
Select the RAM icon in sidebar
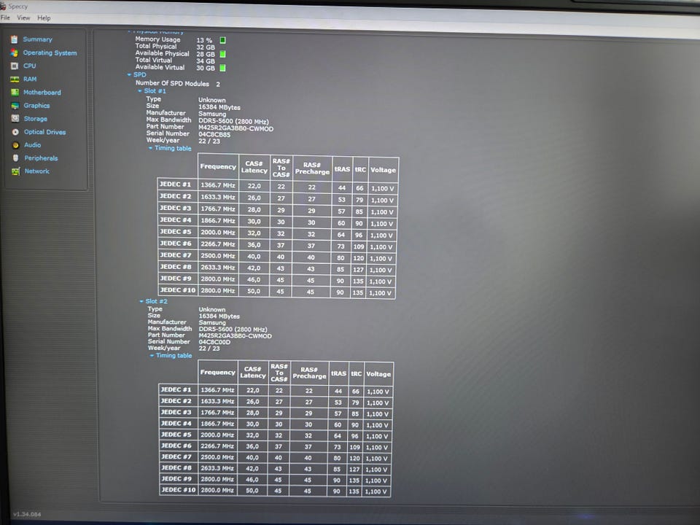coord(15,79)
